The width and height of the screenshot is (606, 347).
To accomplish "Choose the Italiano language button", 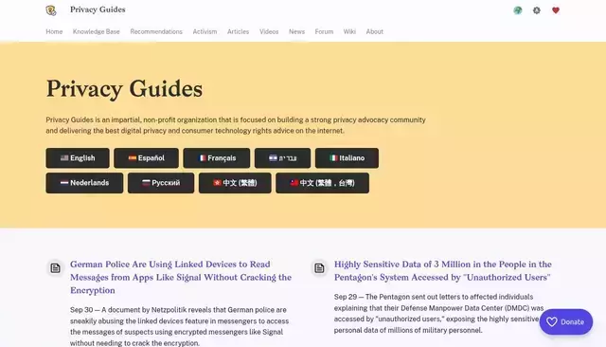I will point(347,157).
